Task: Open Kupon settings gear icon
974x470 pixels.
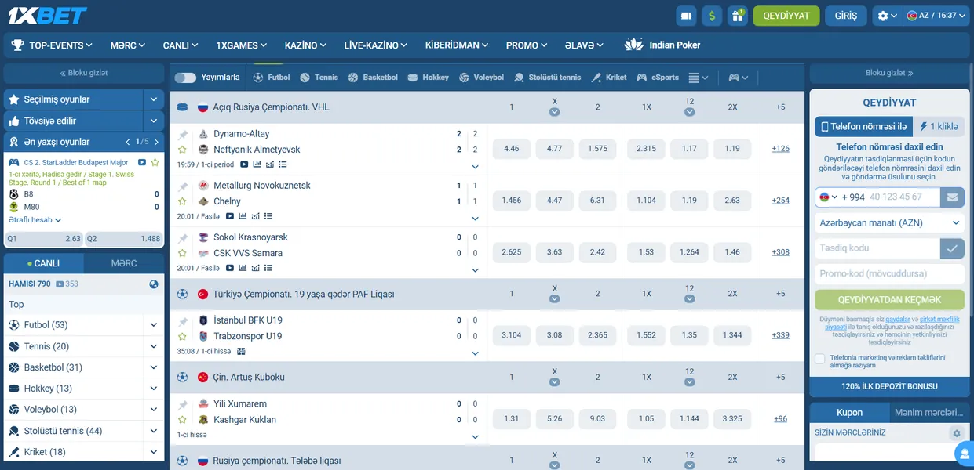Action: pyautogui.click(x=955, y=433)
